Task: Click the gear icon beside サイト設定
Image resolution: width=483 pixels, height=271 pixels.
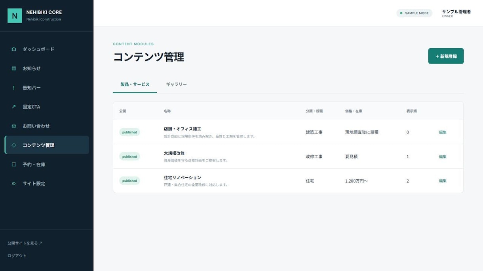Action: pos(14,184)
